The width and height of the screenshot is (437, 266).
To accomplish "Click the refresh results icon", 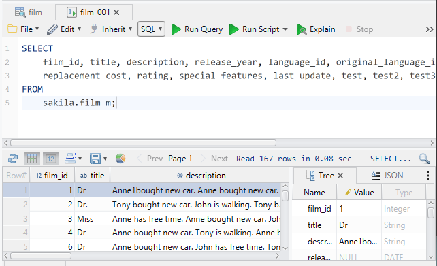I will 13,159.
